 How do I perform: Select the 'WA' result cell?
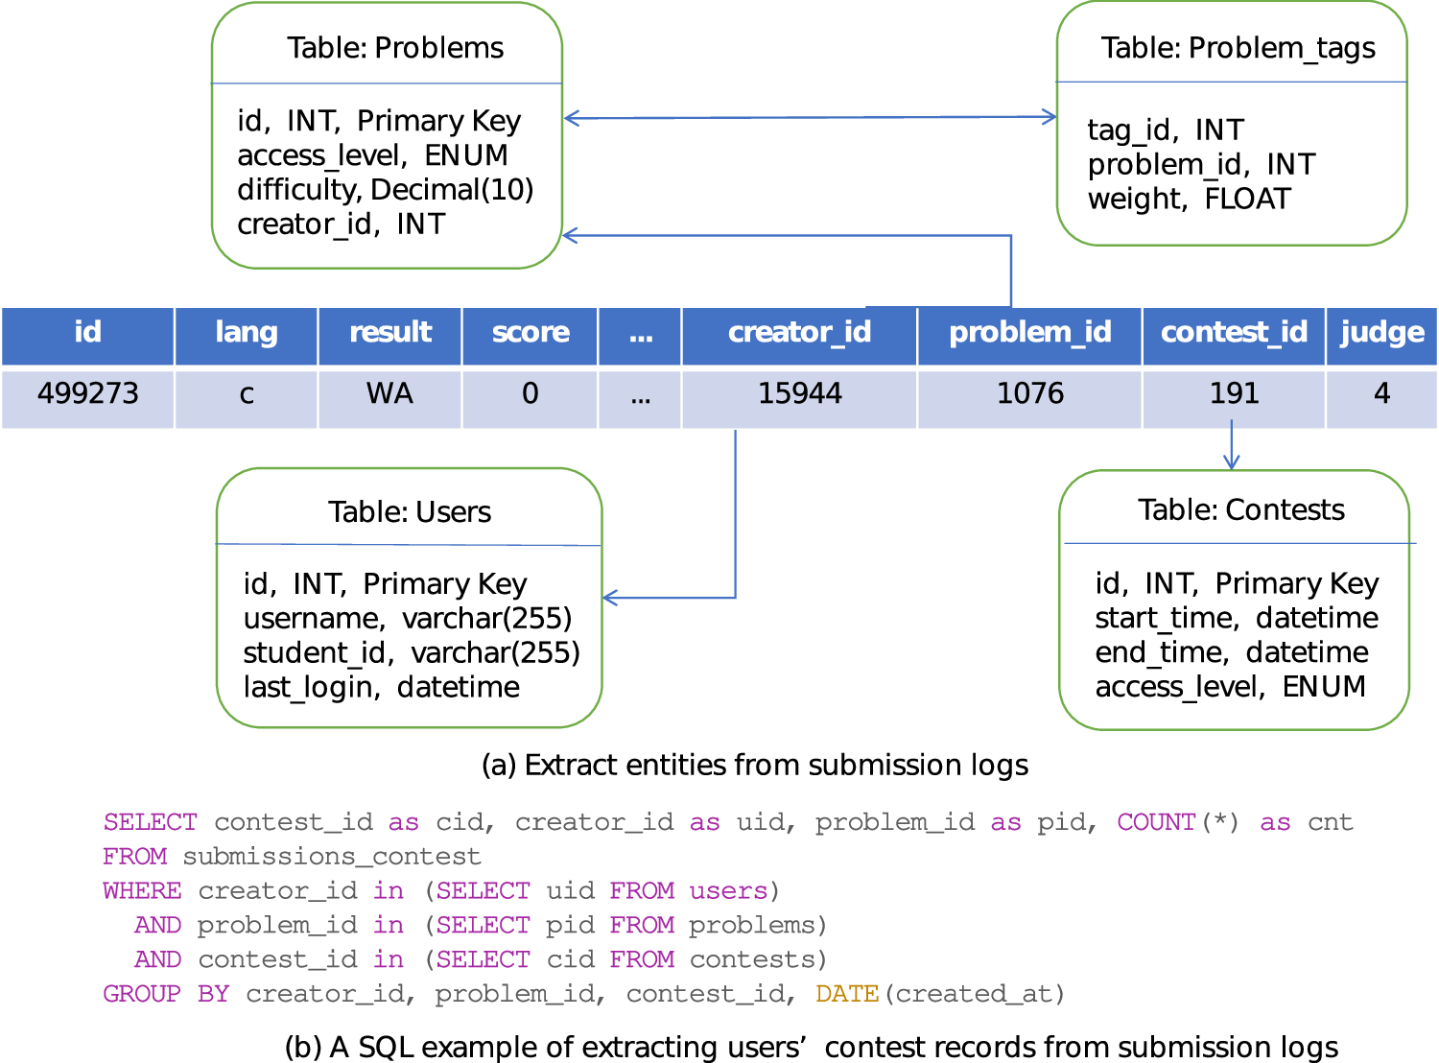coord(390,398)
